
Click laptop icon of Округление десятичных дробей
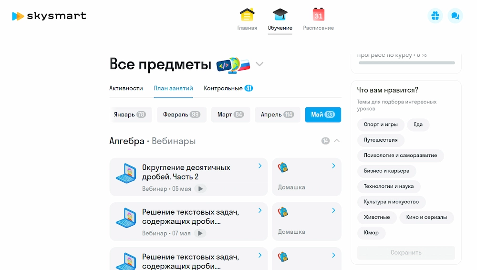(x=126, y=173)
